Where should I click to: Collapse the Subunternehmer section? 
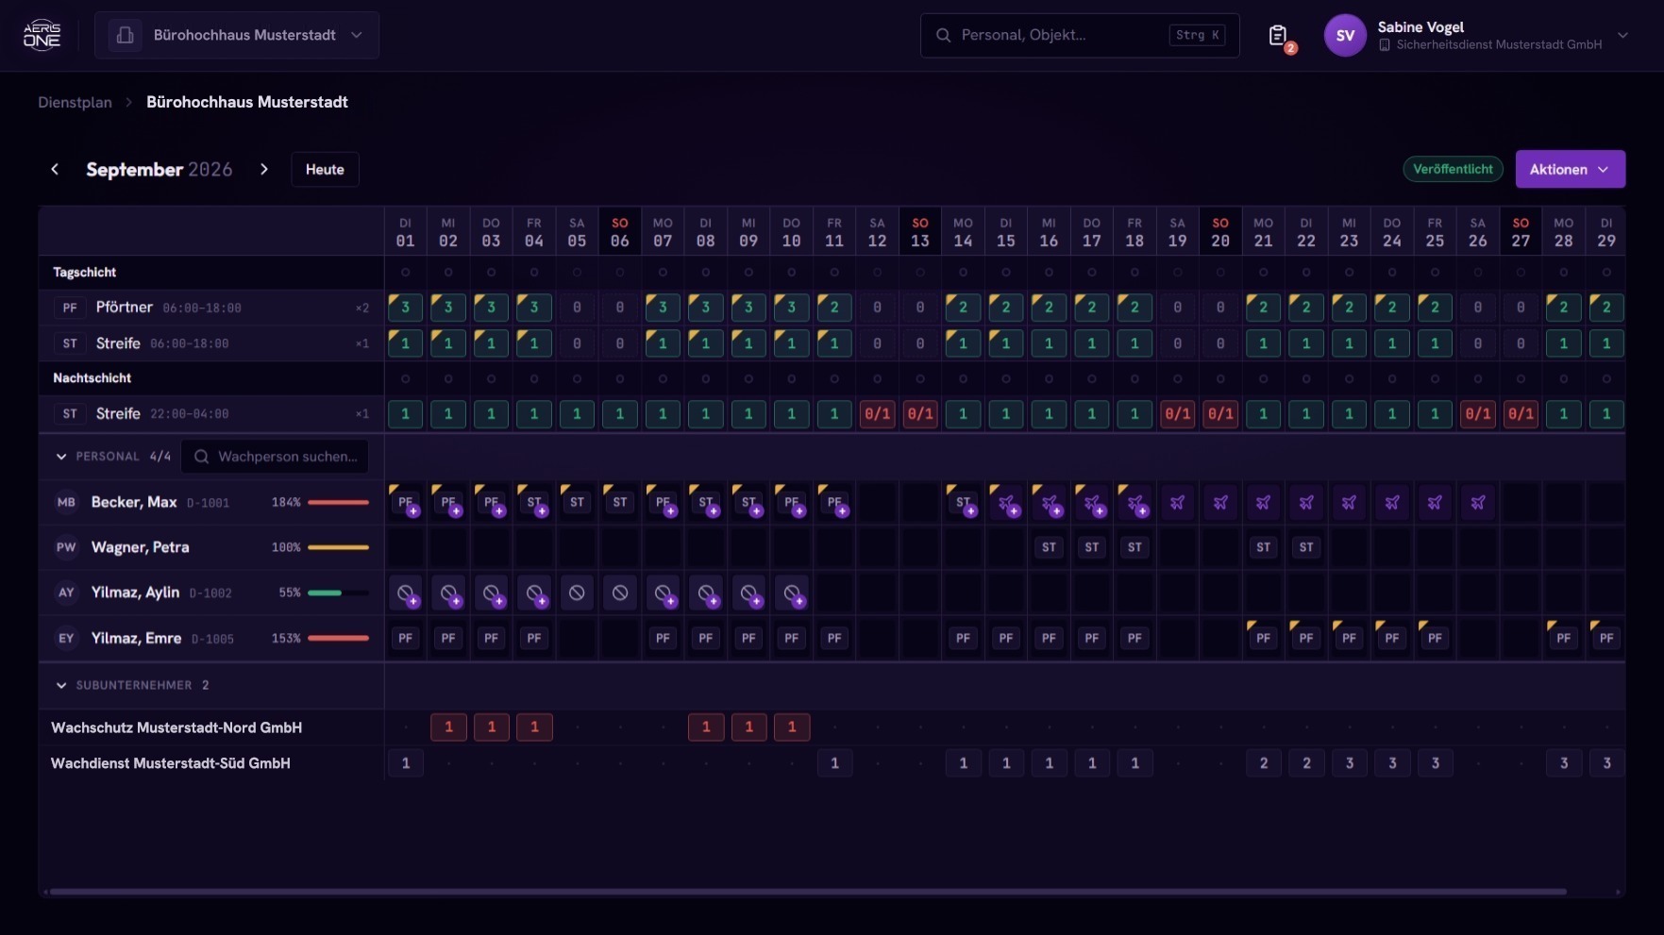61,685
